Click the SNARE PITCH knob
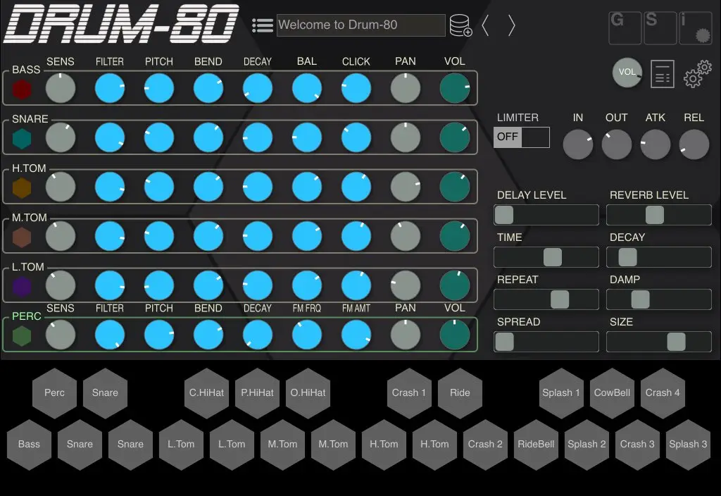This screenshot has height=496, width=721. coord(158,137)
